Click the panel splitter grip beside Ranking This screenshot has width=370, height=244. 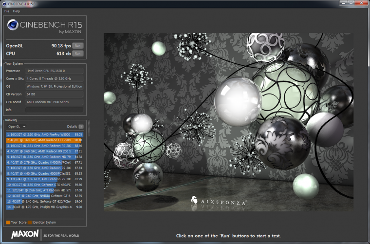pos(89,129)
